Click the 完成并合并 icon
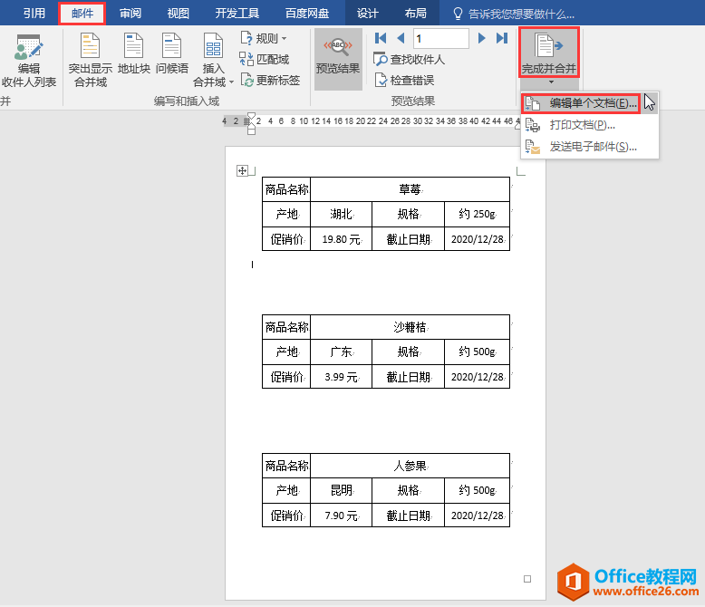This screenshot has width=705, height=607. [548, 45]
